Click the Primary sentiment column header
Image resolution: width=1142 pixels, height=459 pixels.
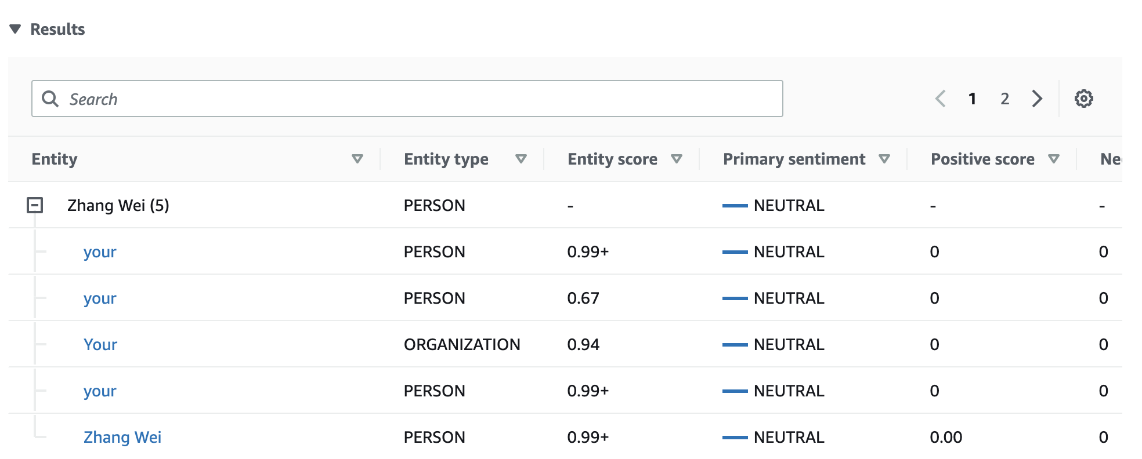click(793, 159)
